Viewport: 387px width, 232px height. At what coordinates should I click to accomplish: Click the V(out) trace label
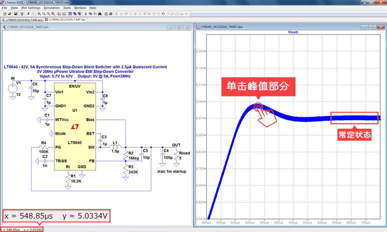[293, 31]
